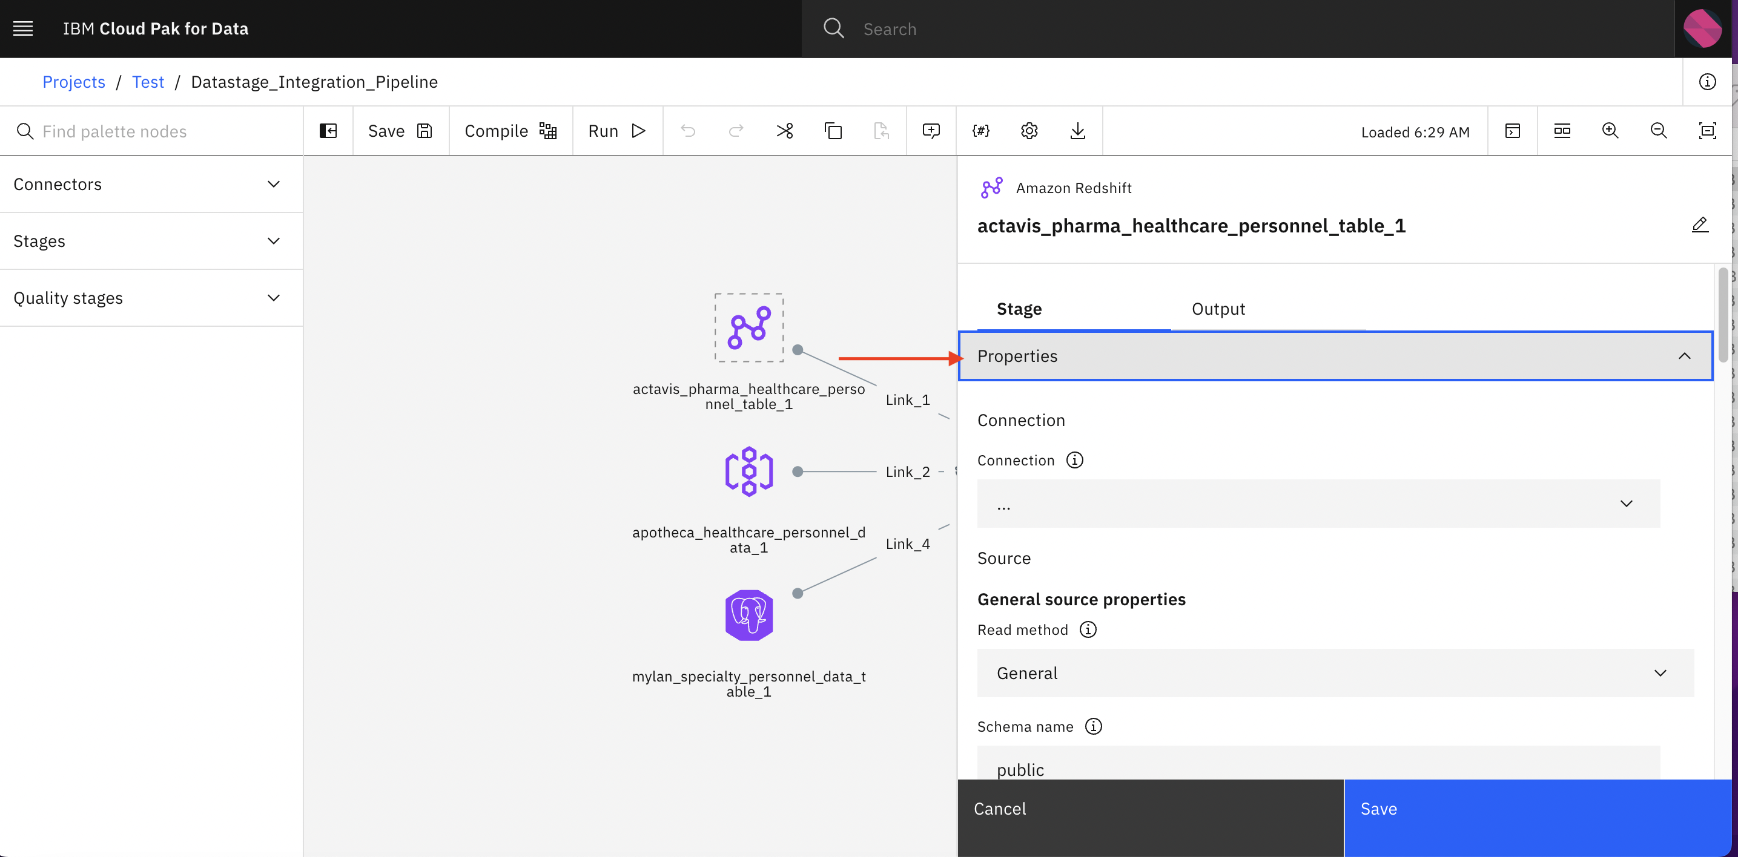Click the zoom to fit icon

pos(1707,131)
